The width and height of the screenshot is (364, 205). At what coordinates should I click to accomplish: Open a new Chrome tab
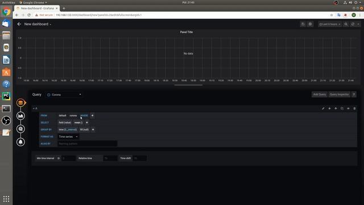coord(64,8)
